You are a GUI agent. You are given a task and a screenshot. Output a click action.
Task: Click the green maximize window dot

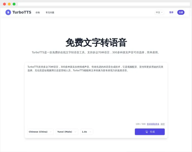14,4
